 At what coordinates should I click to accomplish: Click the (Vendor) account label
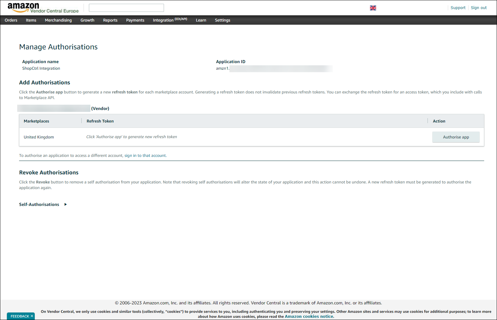click(100, 108)
